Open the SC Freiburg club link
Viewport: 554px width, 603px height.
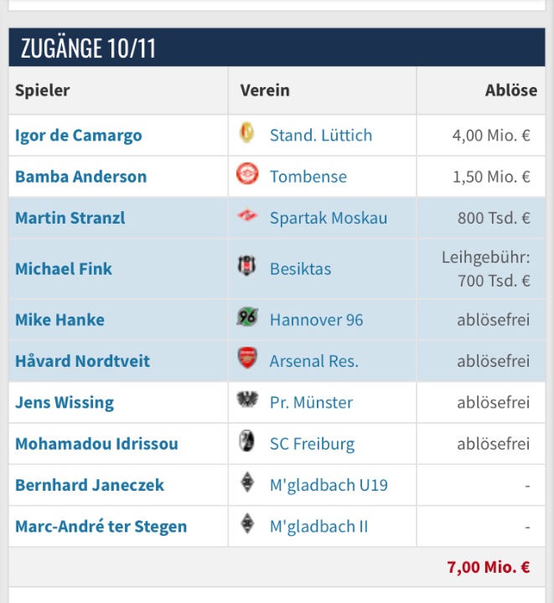[x=312, y=444]
